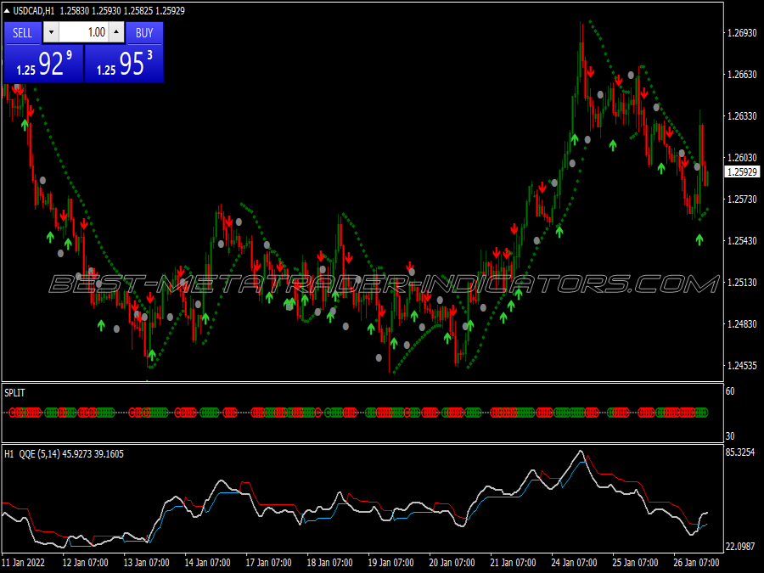Click the SPLIT scale value 30

730,436
